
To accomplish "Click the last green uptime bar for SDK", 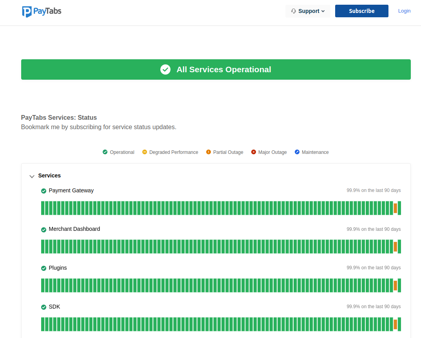I will 399,324.
